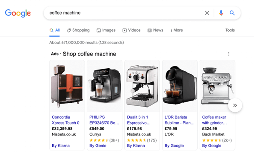Open the Shopping tab

[x=78, y=30]
